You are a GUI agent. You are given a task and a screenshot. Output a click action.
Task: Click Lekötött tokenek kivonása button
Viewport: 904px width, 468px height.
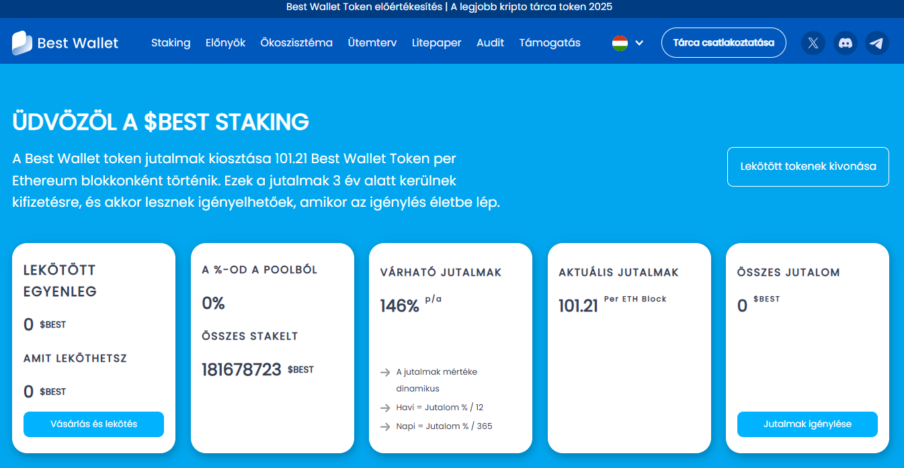808,167
